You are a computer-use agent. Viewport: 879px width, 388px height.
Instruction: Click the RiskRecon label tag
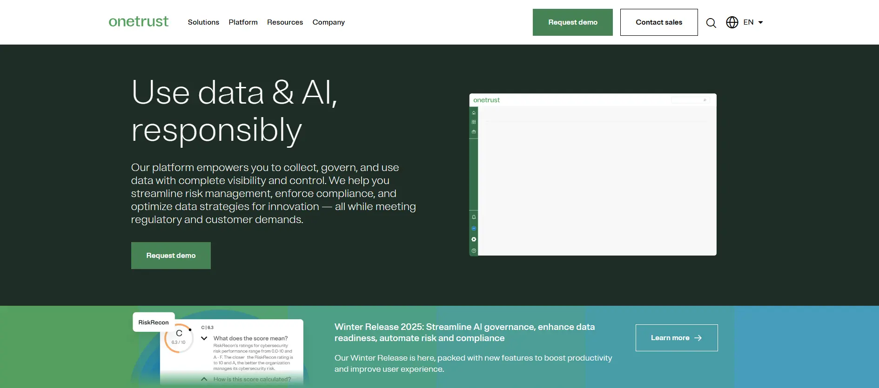154,322
